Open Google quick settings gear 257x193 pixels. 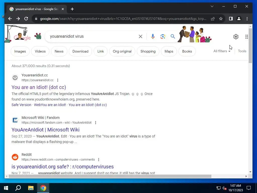pos(236,37)
